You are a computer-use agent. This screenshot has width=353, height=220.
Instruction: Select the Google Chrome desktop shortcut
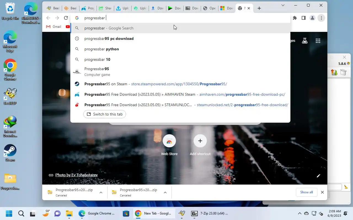click(10, 70)
